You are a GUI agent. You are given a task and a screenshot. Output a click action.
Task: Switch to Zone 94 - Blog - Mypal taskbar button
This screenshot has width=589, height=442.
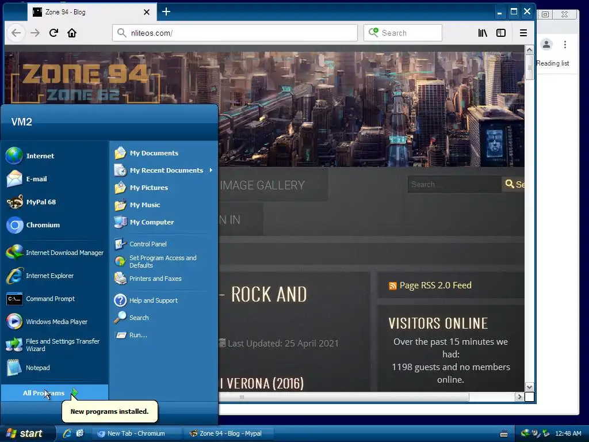click(229, 433)
